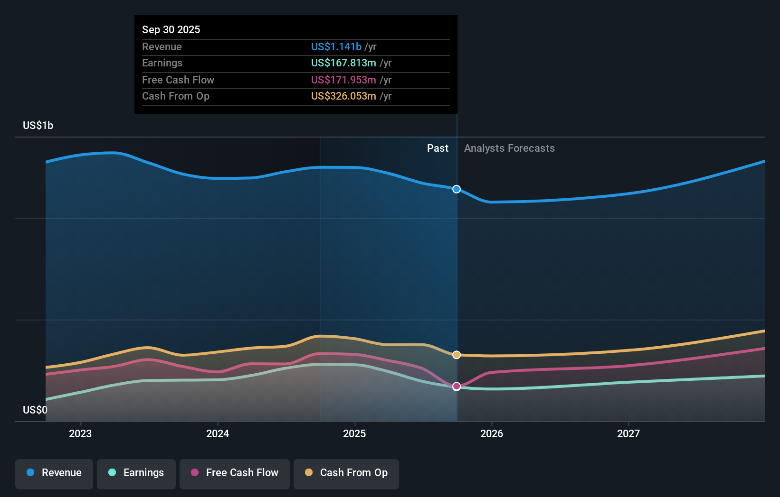Image resolution: width=780 pixels, height=497 pixels.
Task: Click the blue Revenue dot in the legend
Action: click(30, 473)
